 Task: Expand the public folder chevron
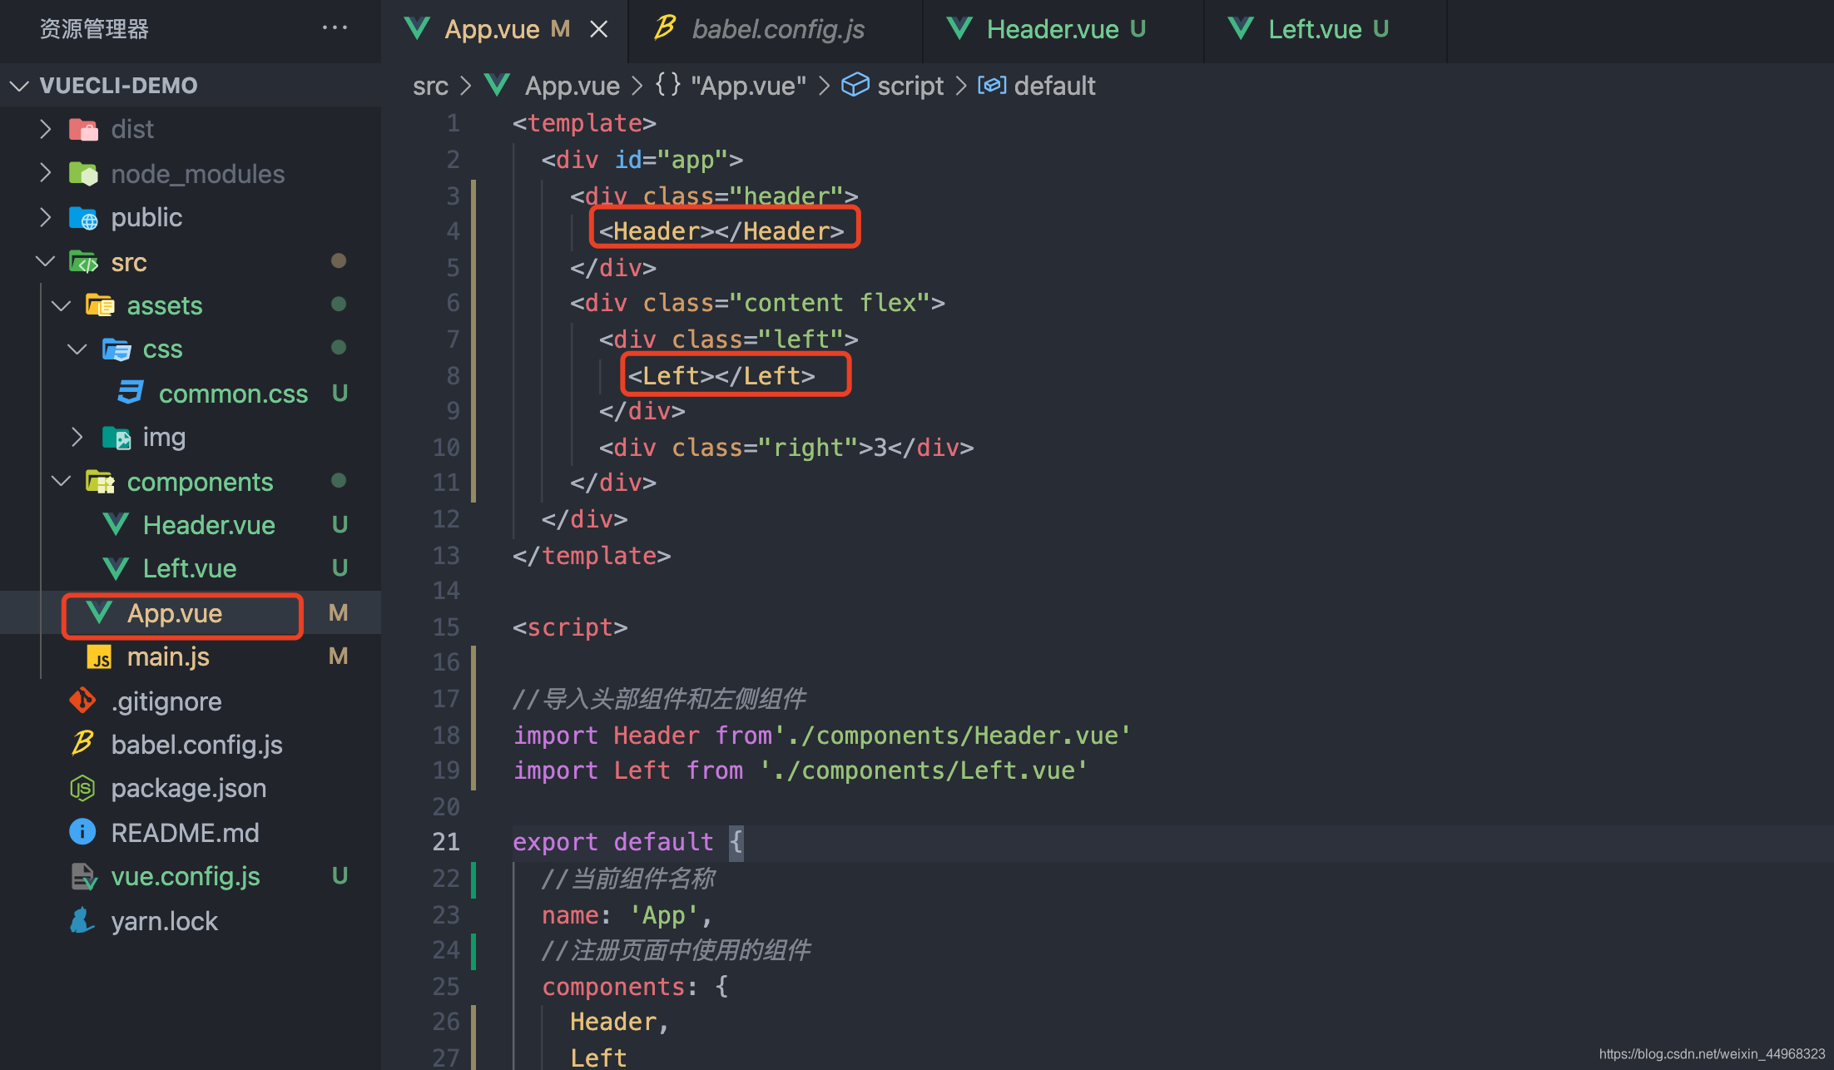click(x=46, y=217)
